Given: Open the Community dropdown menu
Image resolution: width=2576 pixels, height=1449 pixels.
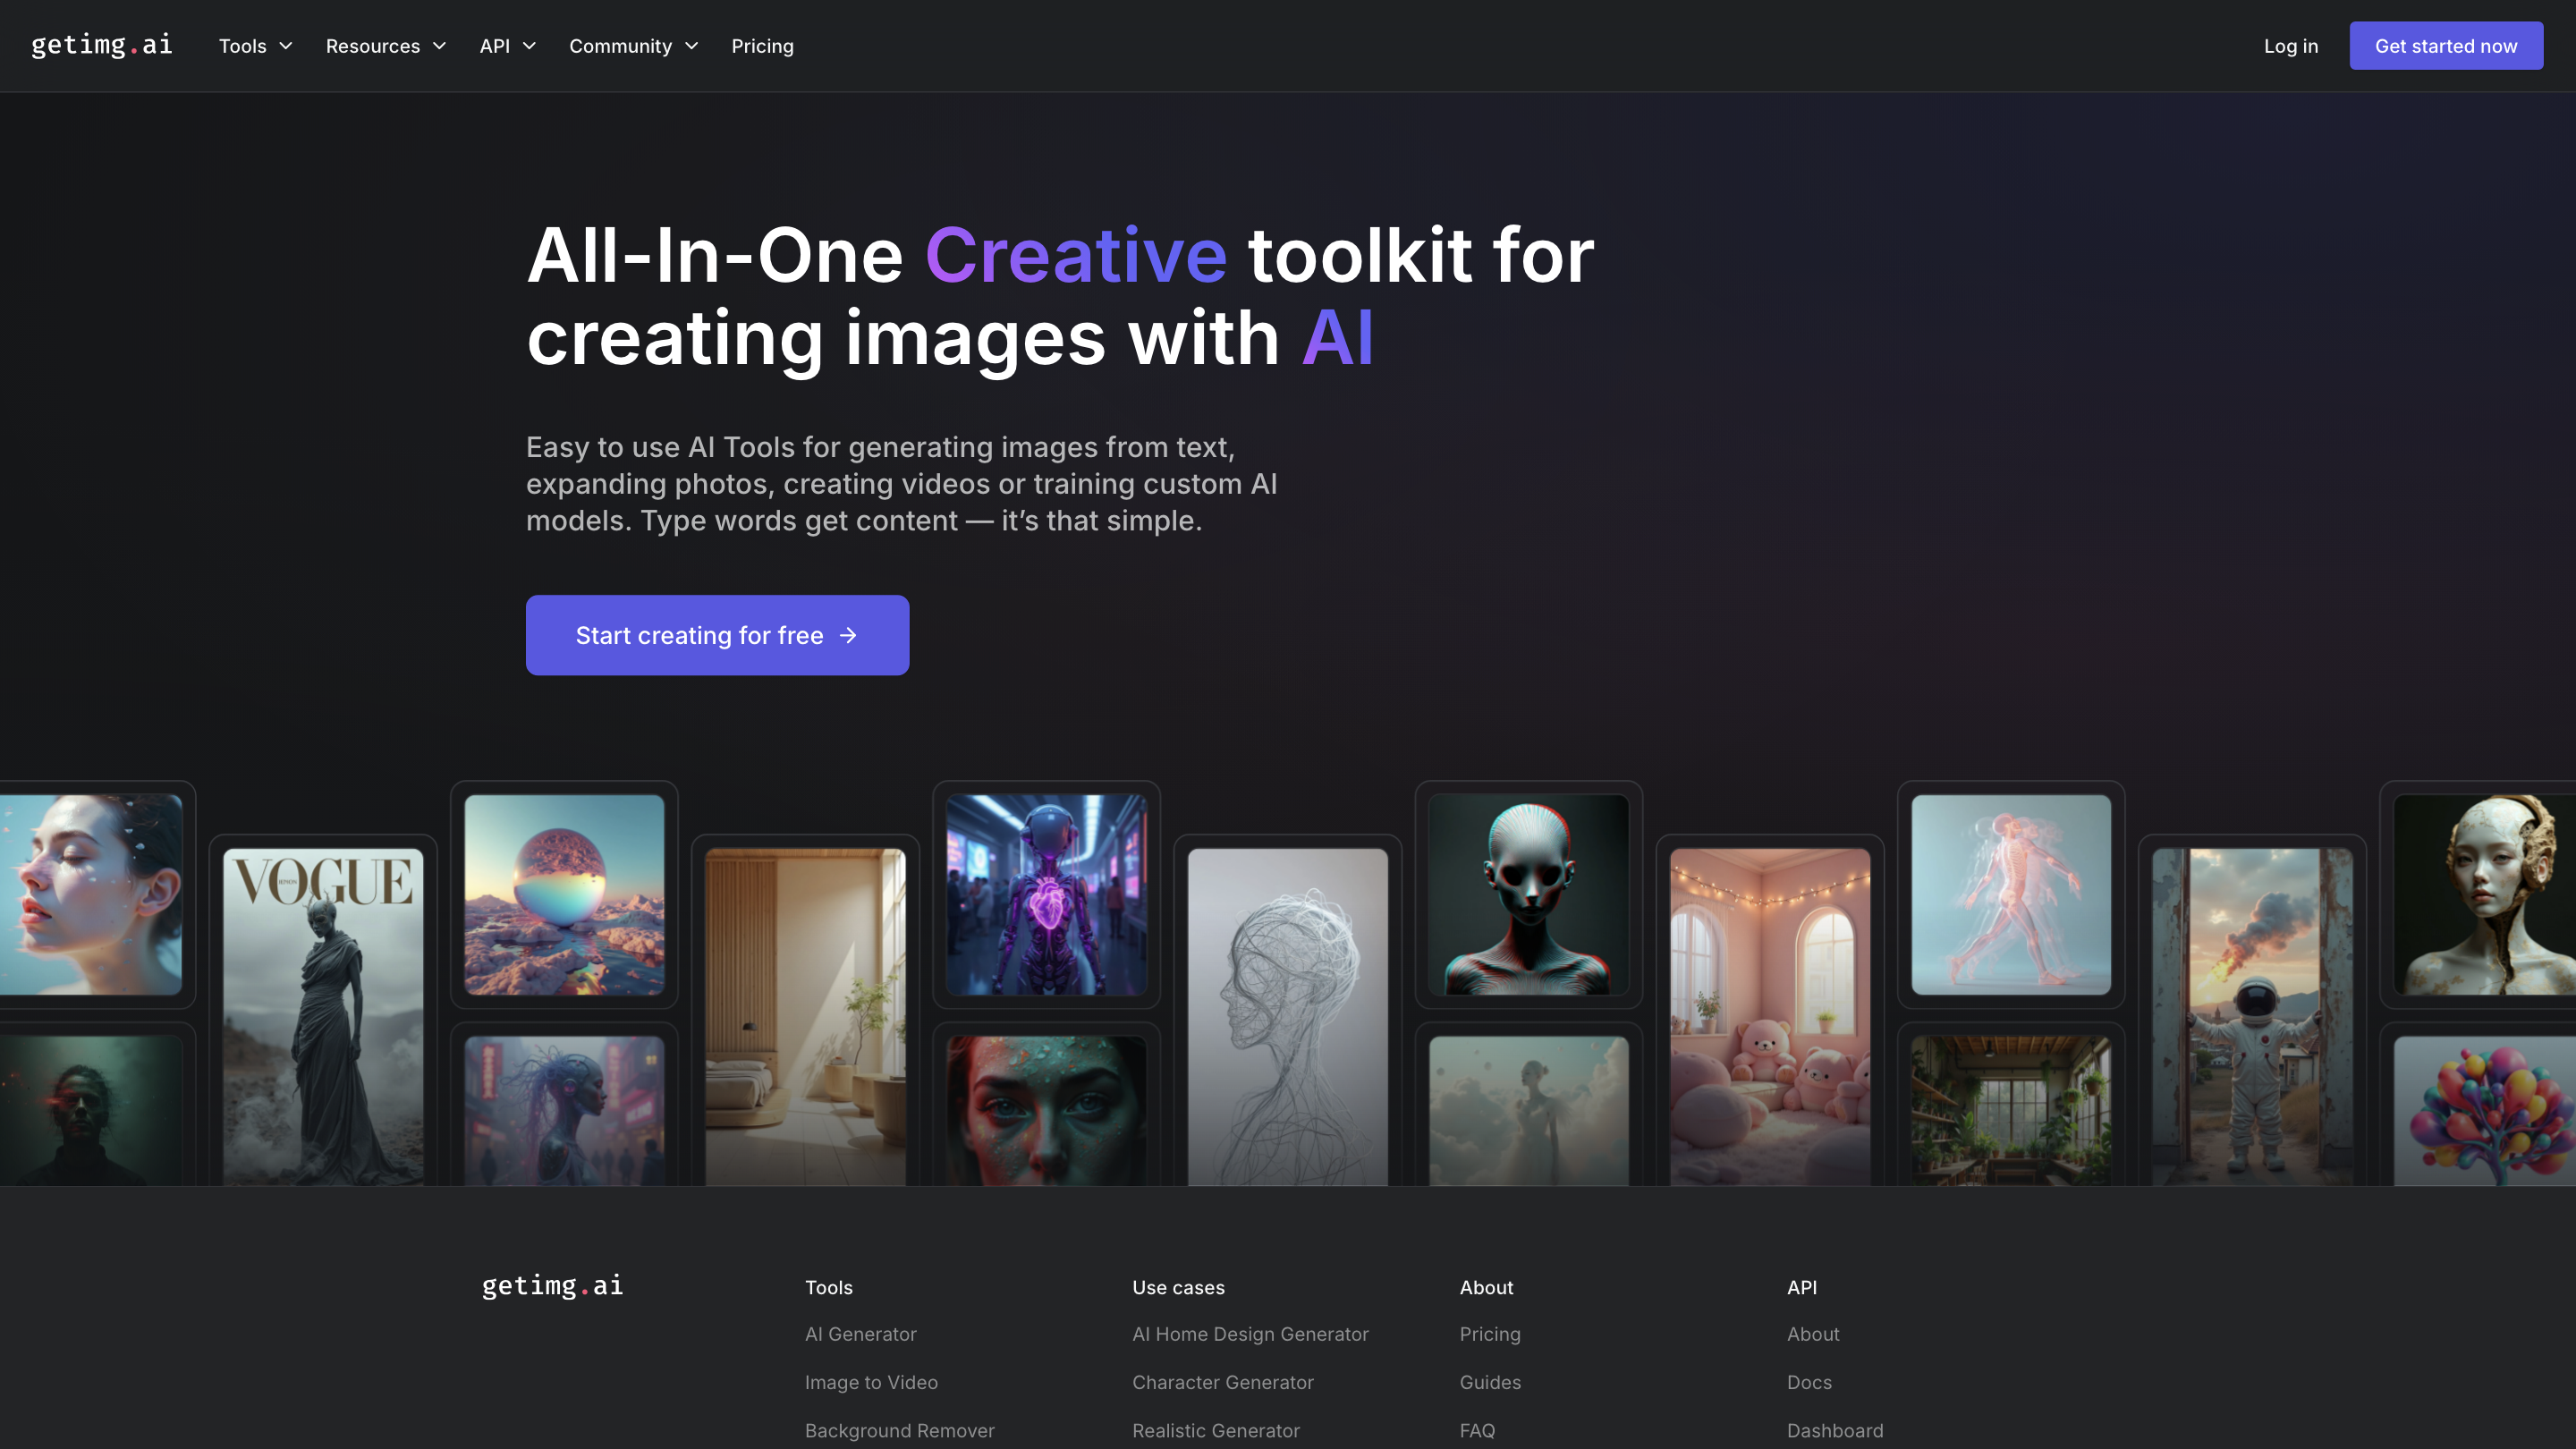Looking at the screenshot, I should [x=633, y=46].
